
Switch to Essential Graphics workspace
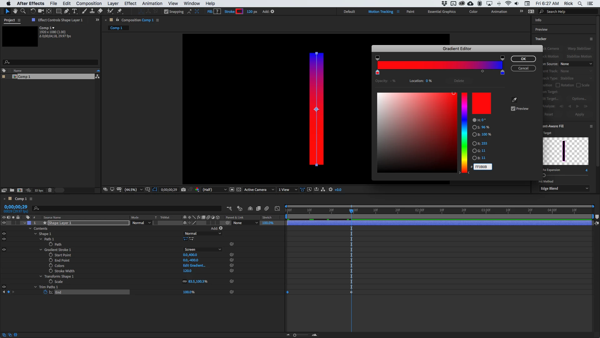click(x=442, y=12)
